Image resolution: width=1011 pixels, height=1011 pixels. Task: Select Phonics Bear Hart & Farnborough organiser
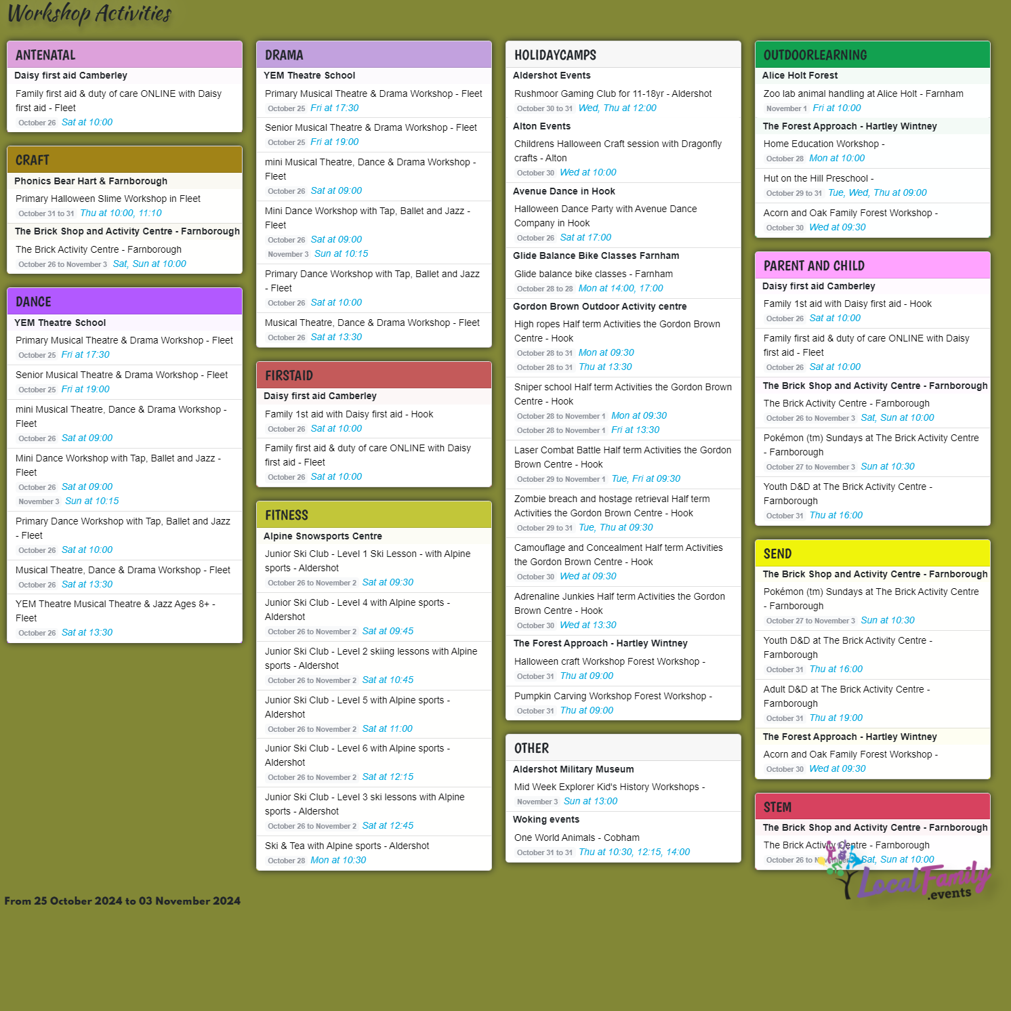click(x=91, y=181)
